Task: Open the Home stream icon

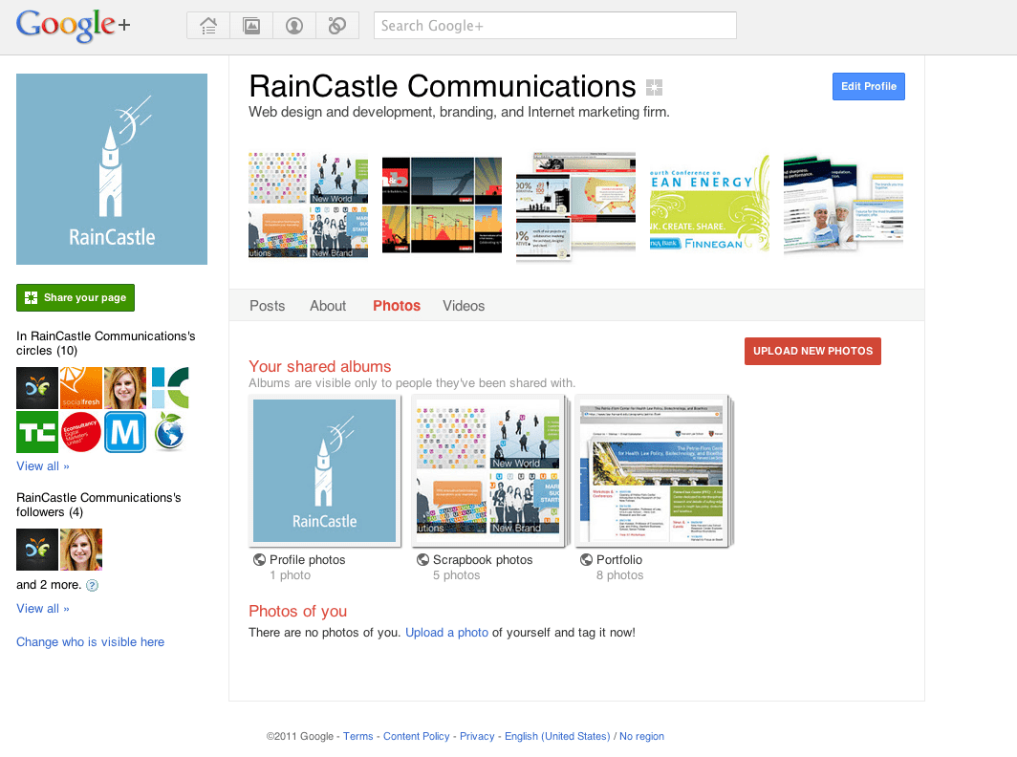Action: (208, 26)
